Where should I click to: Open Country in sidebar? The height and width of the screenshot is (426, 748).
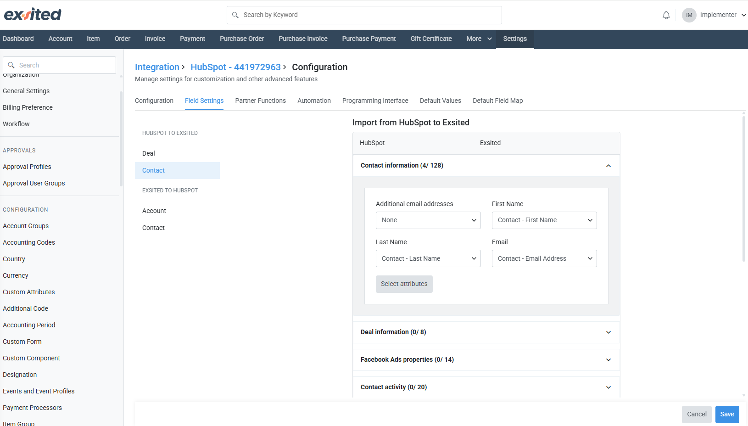tap(14, 259)
